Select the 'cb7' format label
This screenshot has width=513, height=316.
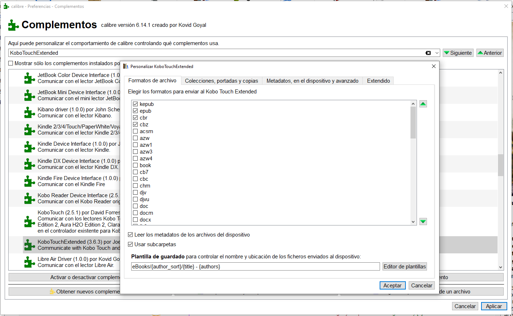(144, 172)
